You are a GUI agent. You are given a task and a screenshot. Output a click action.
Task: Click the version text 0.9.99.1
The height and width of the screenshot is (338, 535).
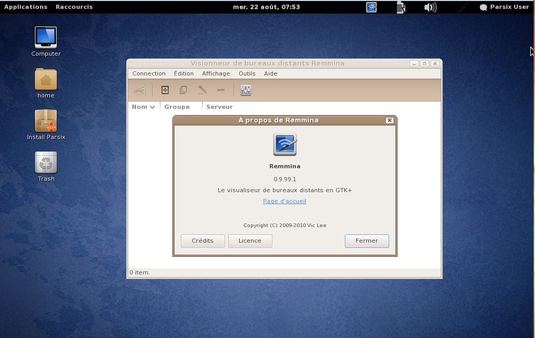click(x=285, y=179)
